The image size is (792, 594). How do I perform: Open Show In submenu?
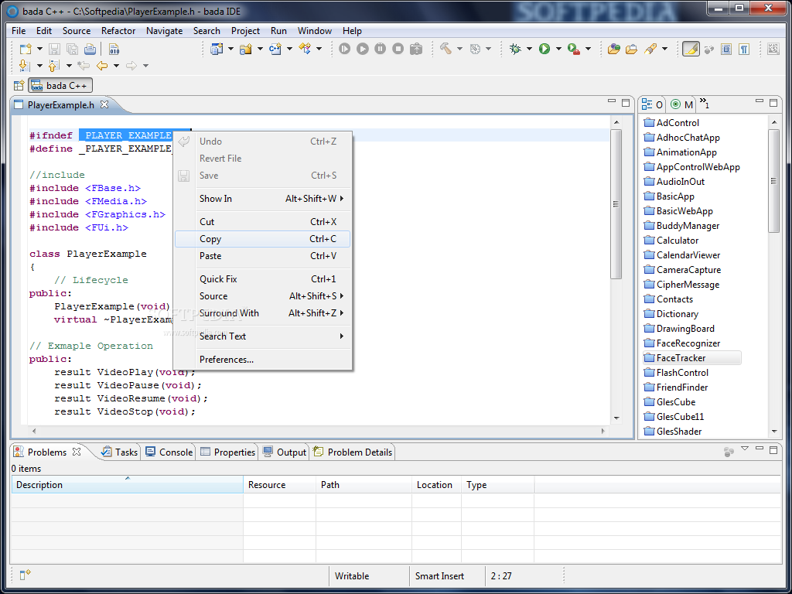[x=263, y=199]
